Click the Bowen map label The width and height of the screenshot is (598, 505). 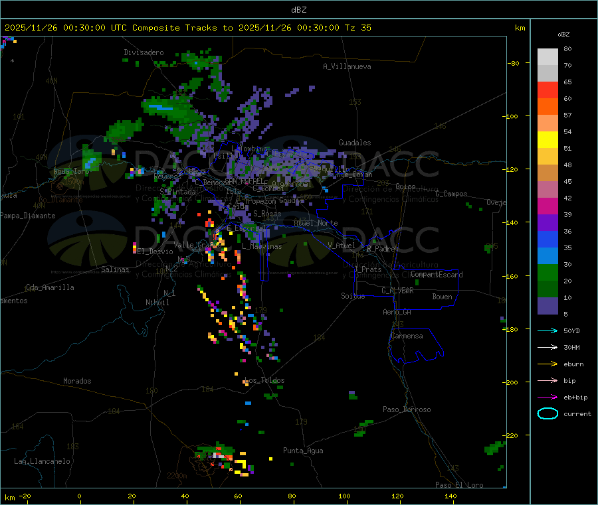pos(442,296)
